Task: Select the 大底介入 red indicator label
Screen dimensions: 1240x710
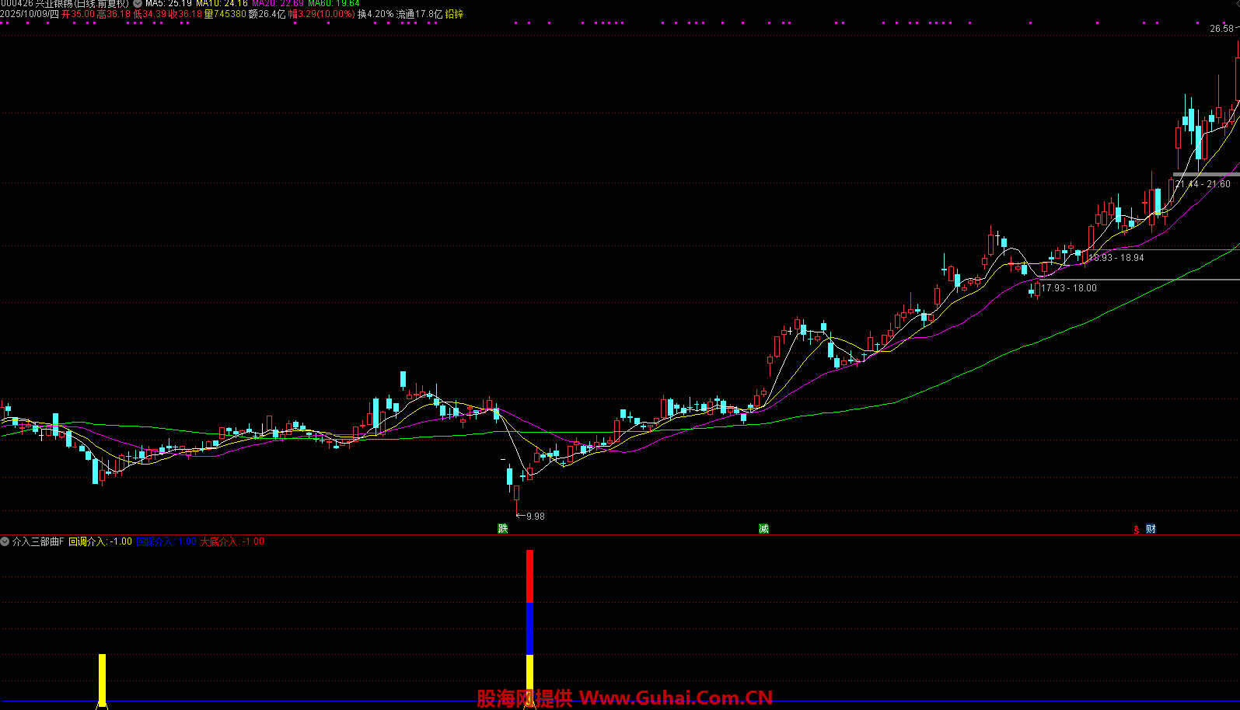Action: tap(232, 541)
